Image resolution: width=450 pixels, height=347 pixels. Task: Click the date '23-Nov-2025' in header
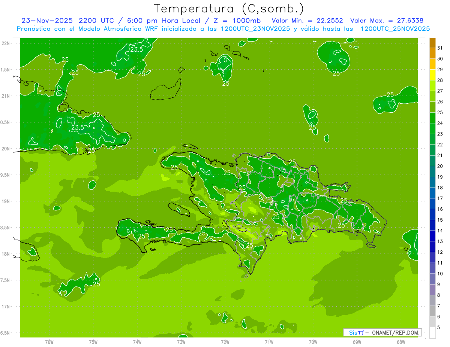(48, 21)
